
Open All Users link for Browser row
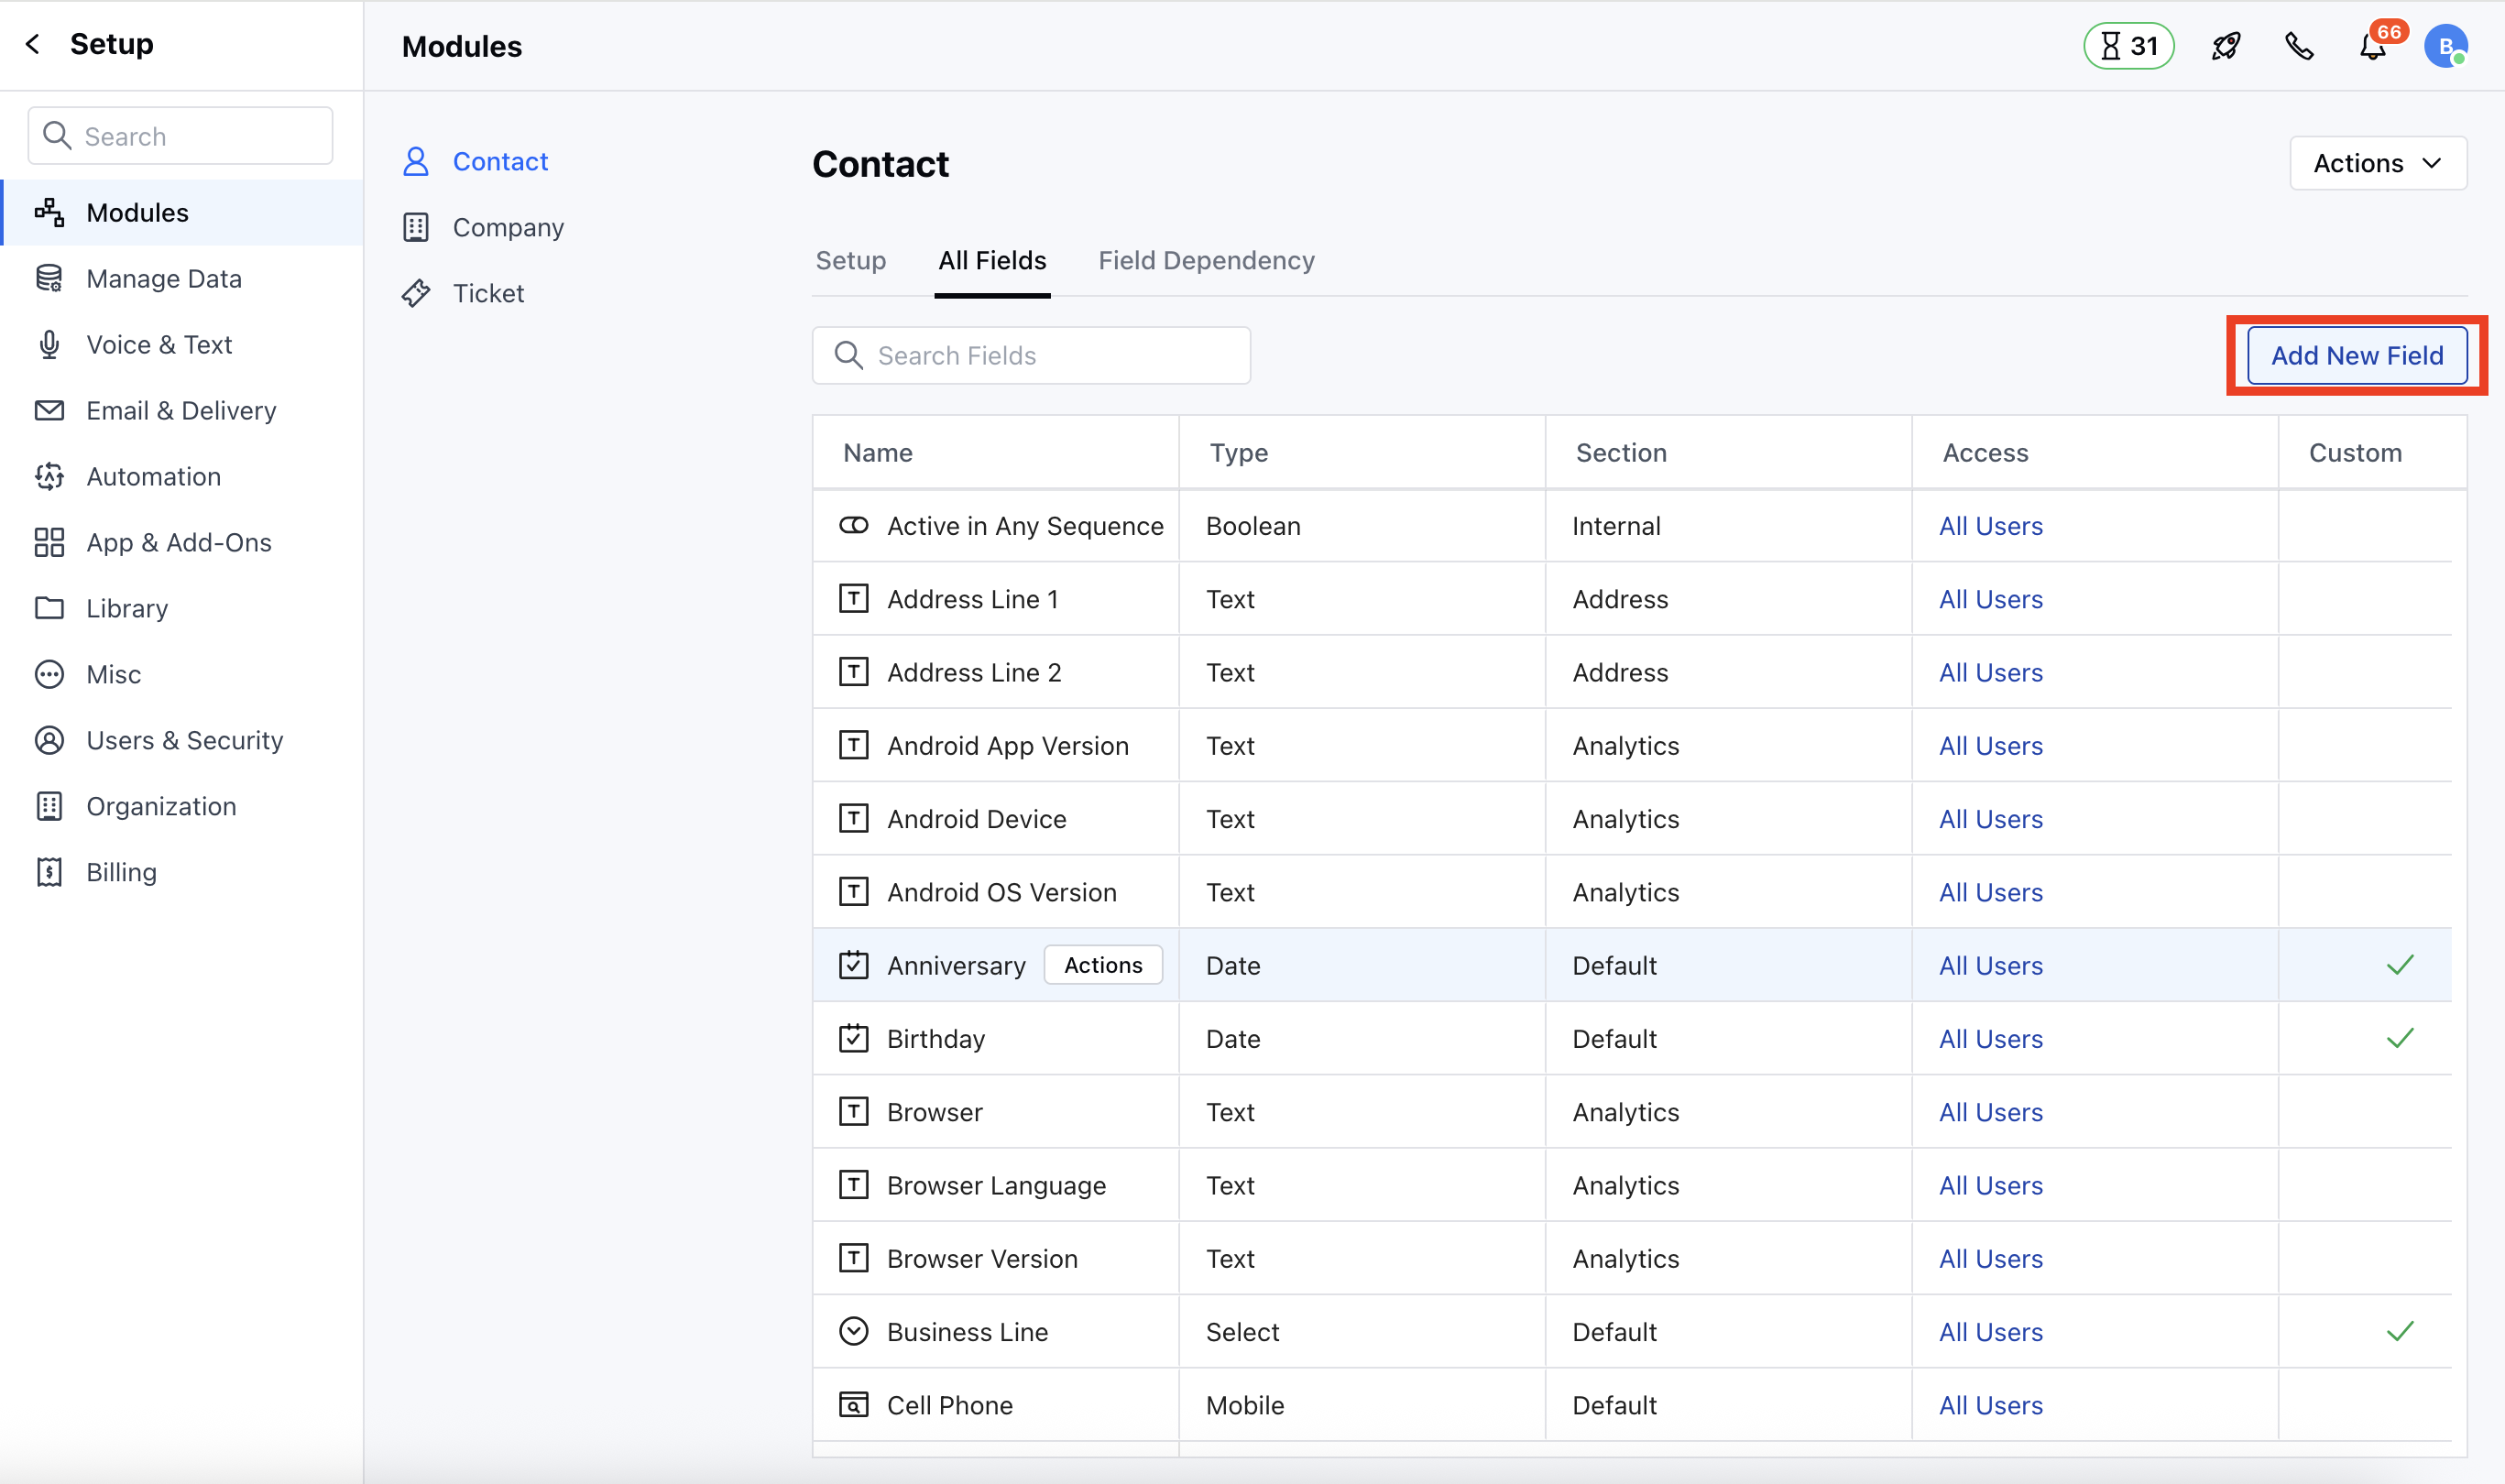1989,1112
